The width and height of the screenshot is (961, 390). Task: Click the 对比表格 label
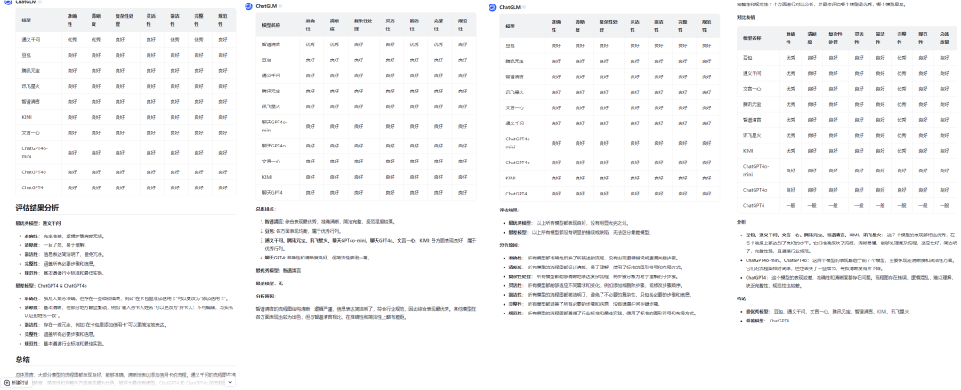(x=746, y=17)
